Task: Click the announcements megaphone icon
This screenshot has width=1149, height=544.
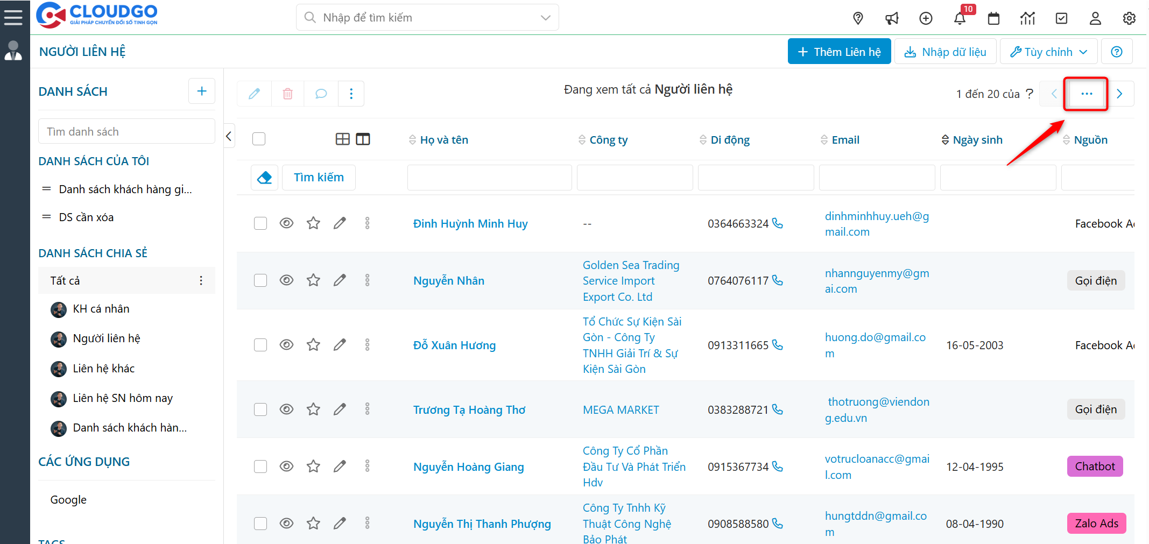Action: (x=892, y=18)
